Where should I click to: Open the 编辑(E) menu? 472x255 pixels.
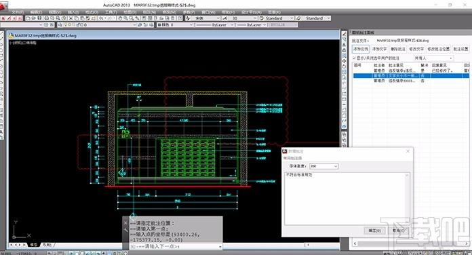[x=36, y=12]
